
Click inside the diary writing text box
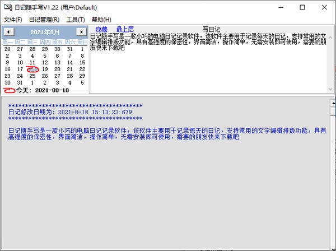tap(208, 63)
